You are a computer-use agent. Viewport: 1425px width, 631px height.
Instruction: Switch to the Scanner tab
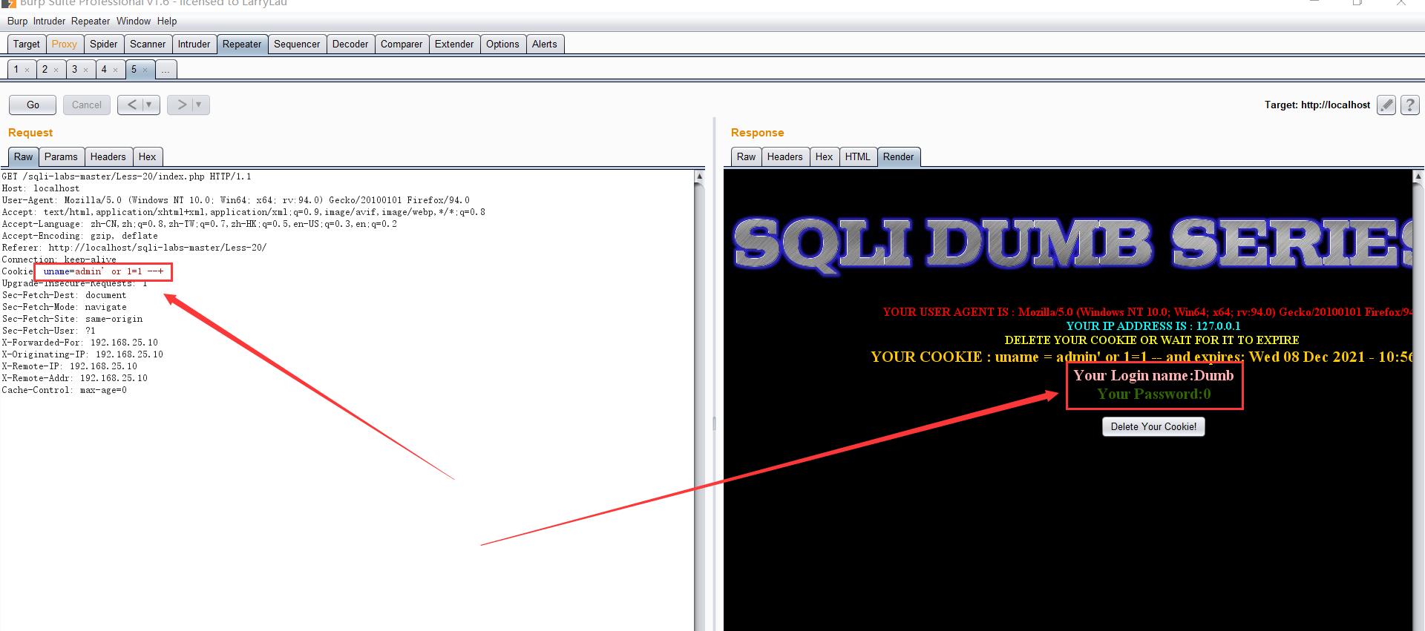(x=148, y=44)
